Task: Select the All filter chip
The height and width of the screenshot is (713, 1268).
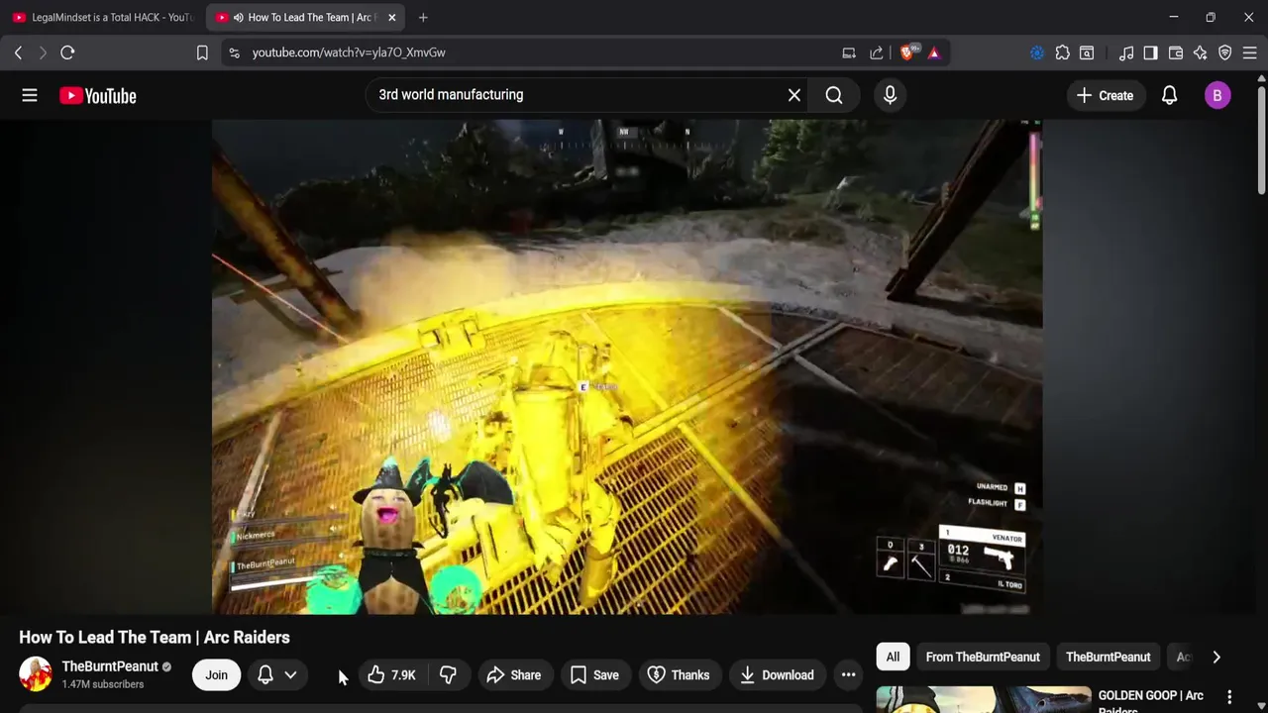Action: click(893, 657)
